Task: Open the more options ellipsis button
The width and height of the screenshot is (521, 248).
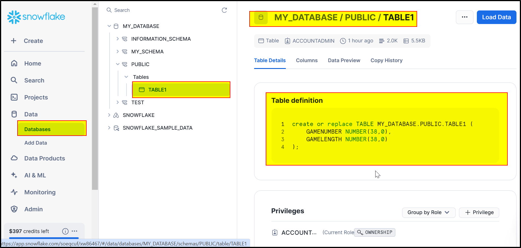Action: [464, 17]
